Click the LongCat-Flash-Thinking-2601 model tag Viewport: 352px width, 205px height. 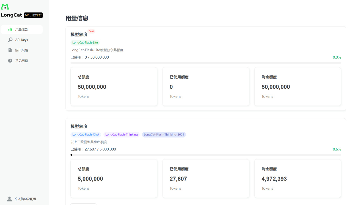164,135
